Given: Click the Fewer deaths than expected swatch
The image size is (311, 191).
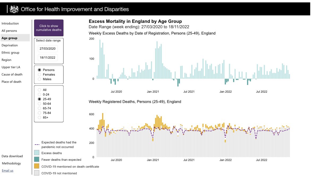Looking at the screenshot, I should click(x=37, y=159).
